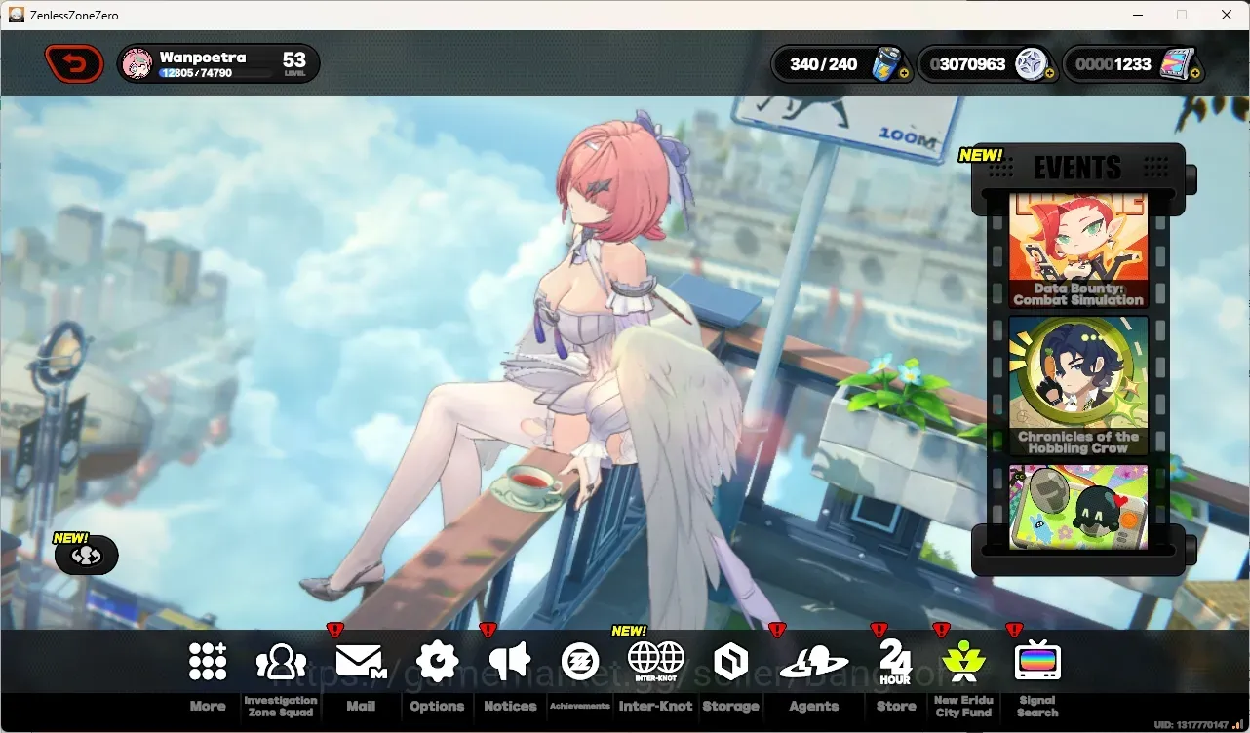
Task: Open Chronicles of the Hobbling Crow event
Action: (x=1077, y=386)
